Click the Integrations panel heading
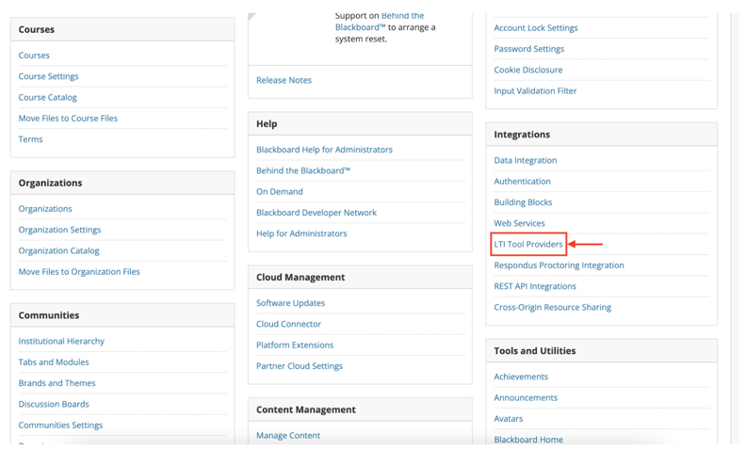 [522, 134]
